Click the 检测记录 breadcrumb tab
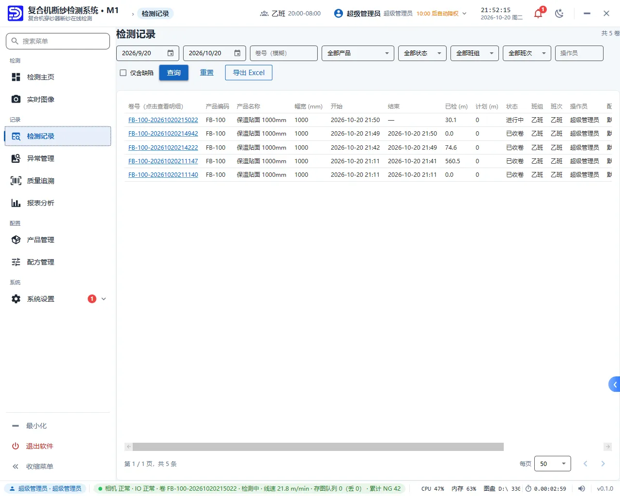The width and height of the screenshot is (620, 496). pyautogui.click(x=155, y=14)
